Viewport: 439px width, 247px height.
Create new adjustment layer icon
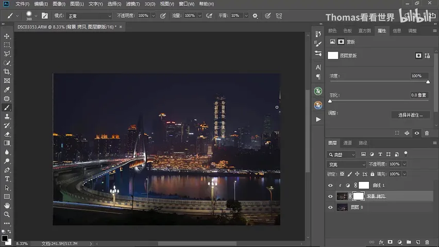399,242
